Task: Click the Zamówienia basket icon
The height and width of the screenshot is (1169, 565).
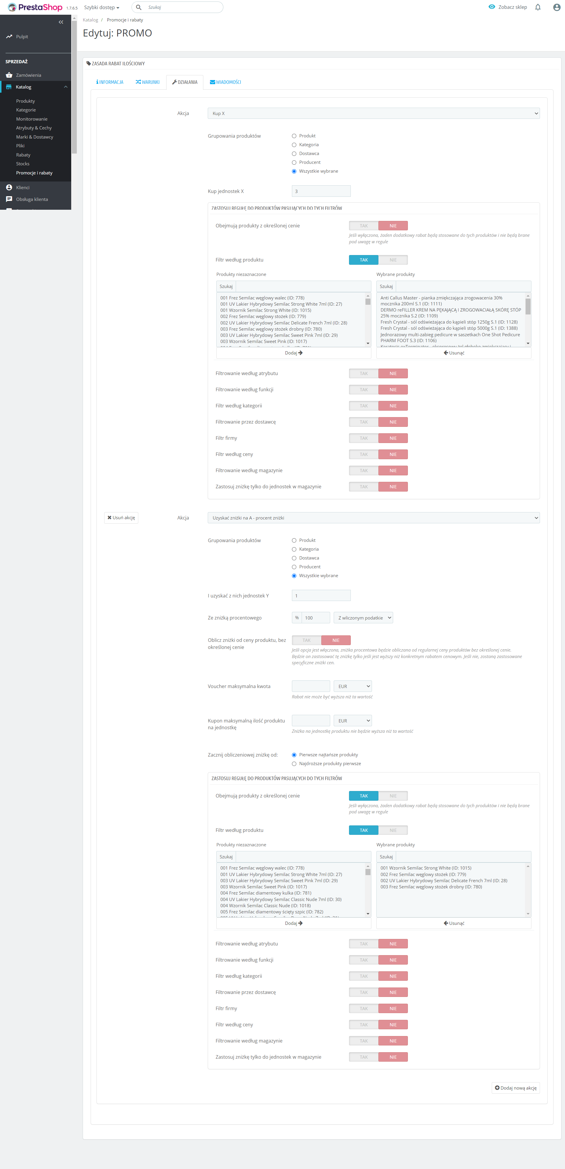Action: [x=9, y=75]
